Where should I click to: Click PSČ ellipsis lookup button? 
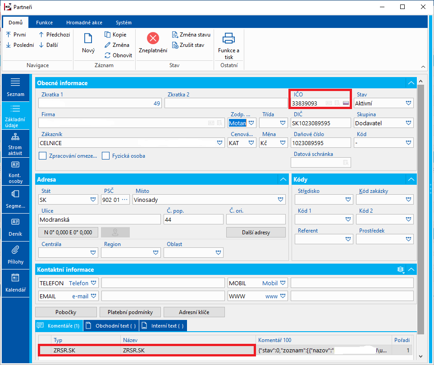coord(125,200)
